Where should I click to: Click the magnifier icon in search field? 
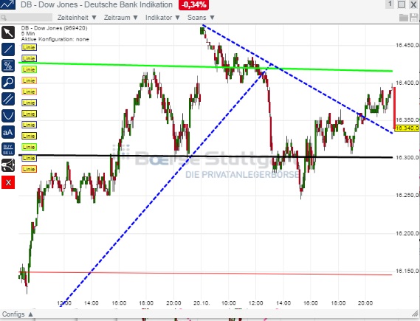coord(3,18)
